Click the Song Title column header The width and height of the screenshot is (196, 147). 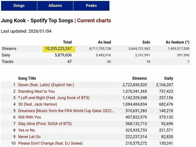tap(27, 78)
